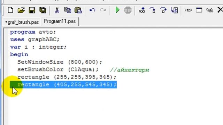Click the green comment //айнектери
Image resolution: width=223 pixels, height=125 pixels.
[130, 70]
